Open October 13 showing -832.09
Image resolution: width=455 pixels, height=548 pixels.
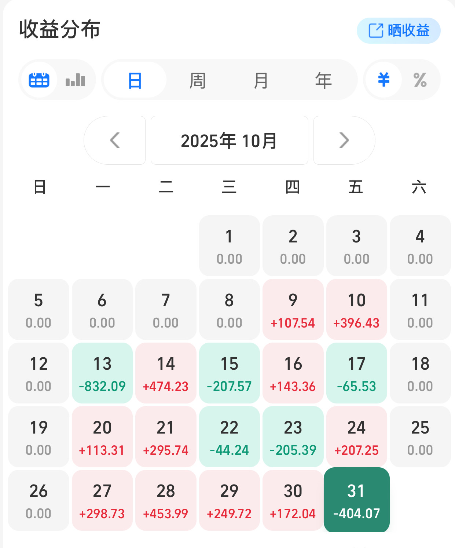pos(102,373)
